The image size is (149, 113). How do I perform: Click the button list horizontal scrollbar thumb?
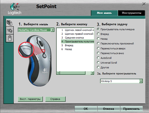[73, 73]
